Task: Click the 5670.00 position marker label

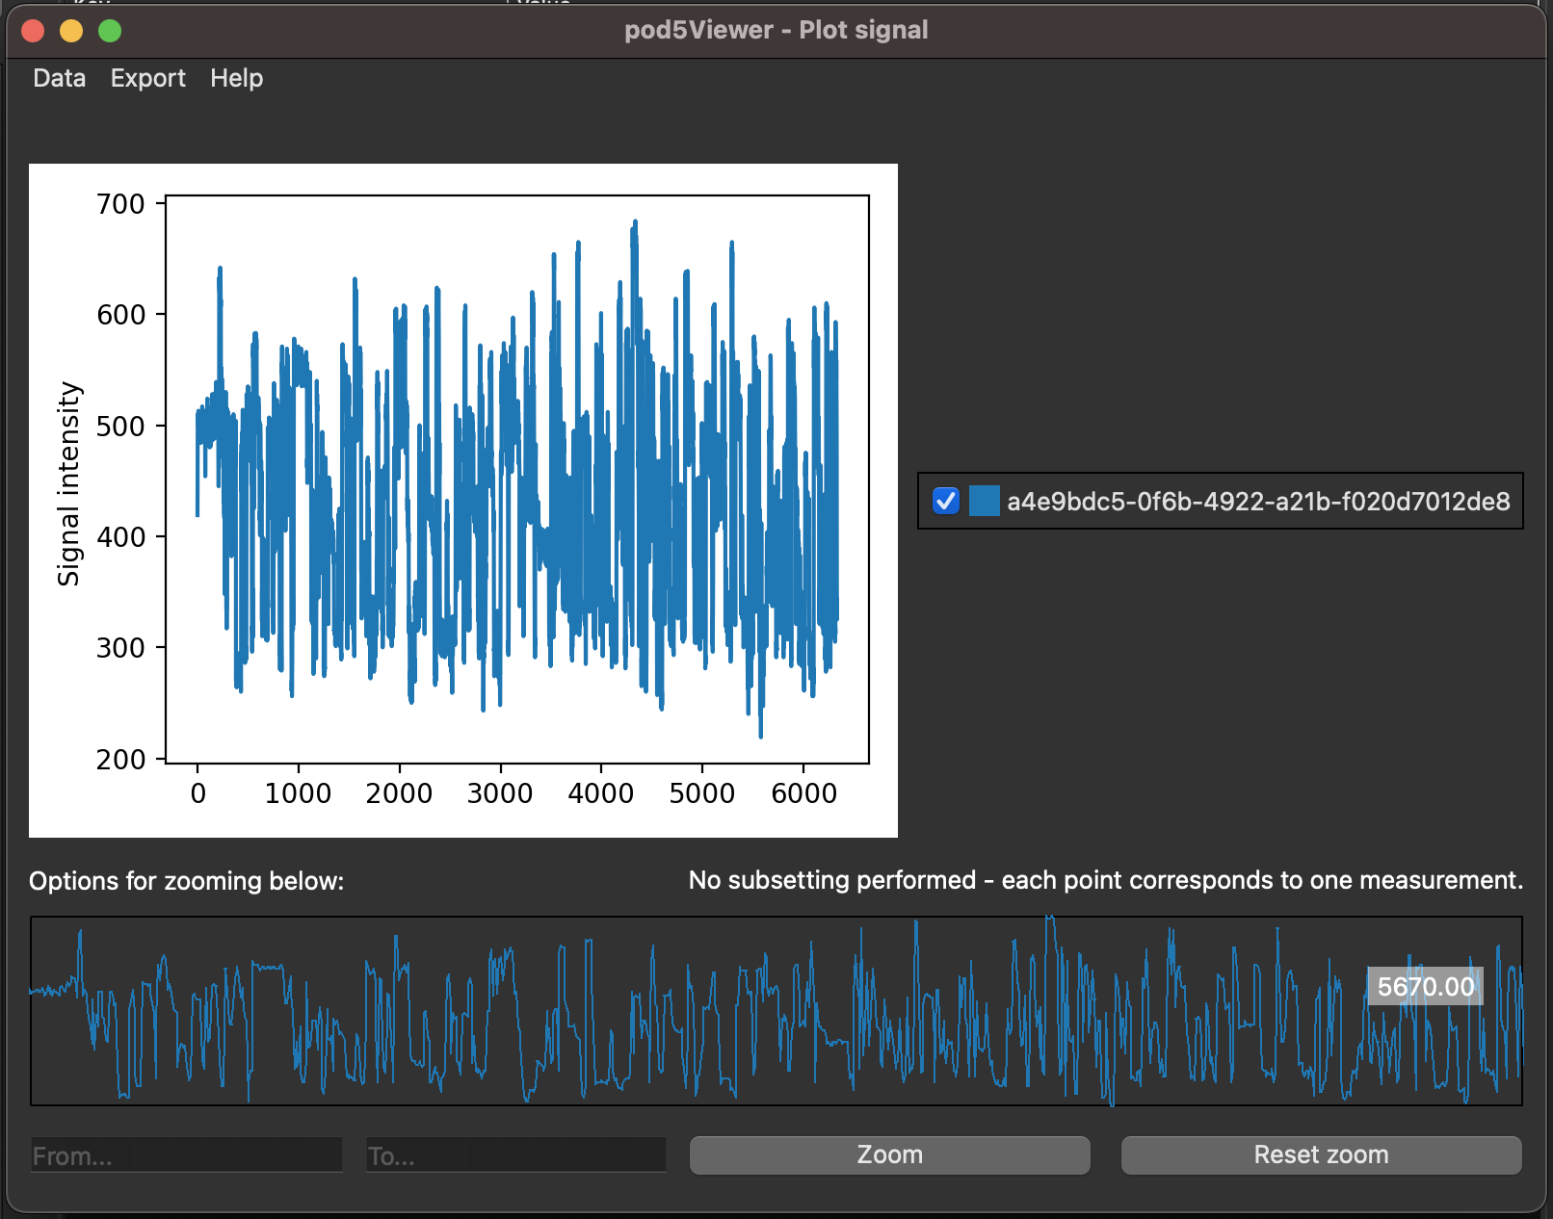Action: (1425, 987)
